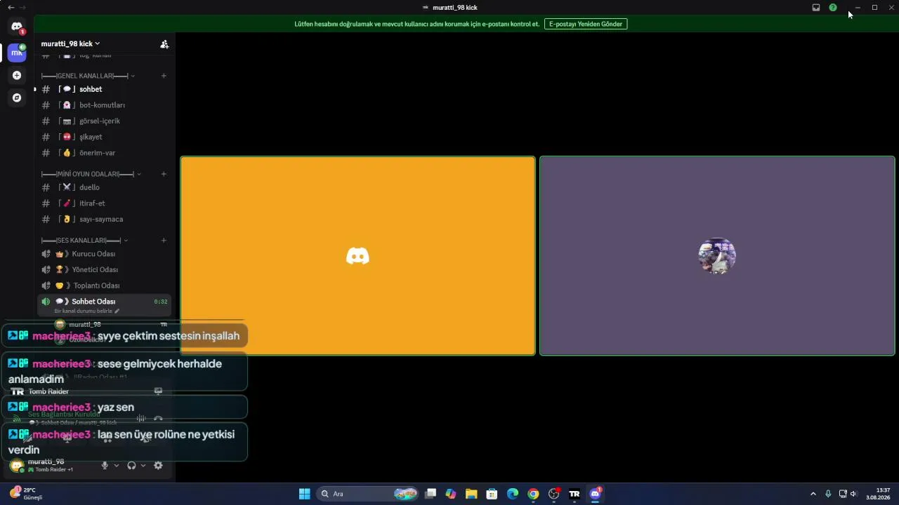Open Discover servers compass icon
This screenshot has width=899, height=505.
pyautogui.click(x=17, y=97)
